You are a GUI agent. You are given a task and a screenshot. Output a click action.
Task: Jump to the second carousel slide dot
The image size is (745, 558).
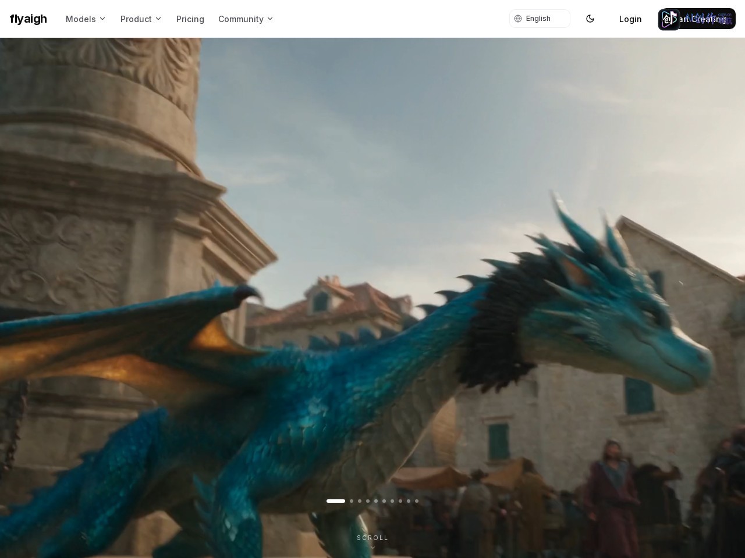click(x=352, y=501)
